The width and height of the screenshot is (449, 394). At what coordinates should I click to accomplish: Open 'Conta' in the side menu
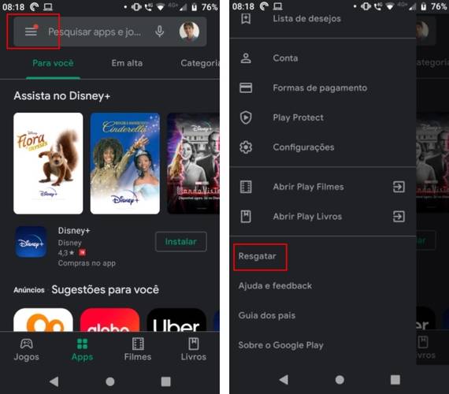tap(323, 58)
